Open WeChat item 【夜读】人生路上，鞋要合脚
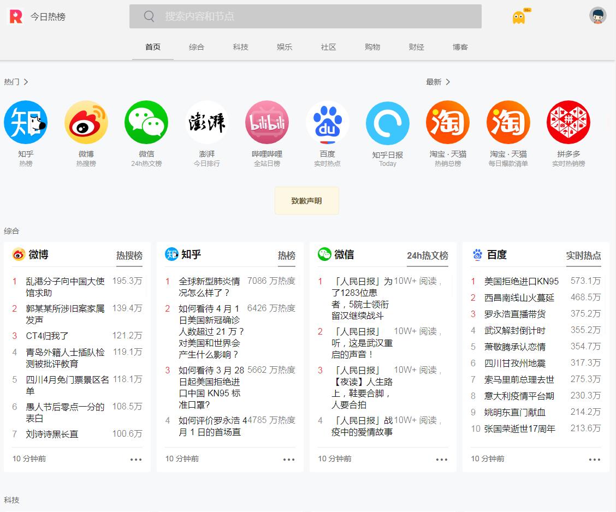The height and width of the screenshot is (512, 616). [x=362, y=387]
